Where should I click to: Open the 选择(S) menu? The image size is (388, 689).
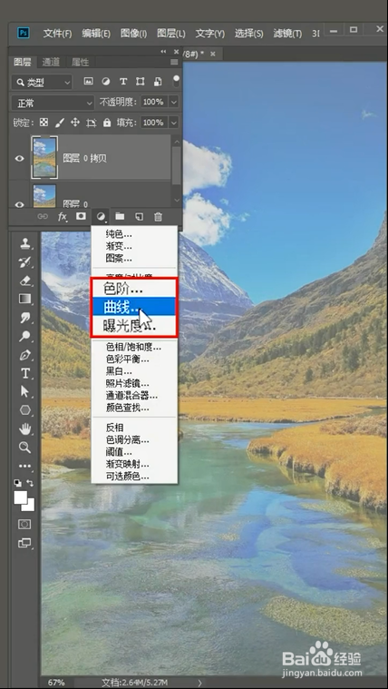249,34
